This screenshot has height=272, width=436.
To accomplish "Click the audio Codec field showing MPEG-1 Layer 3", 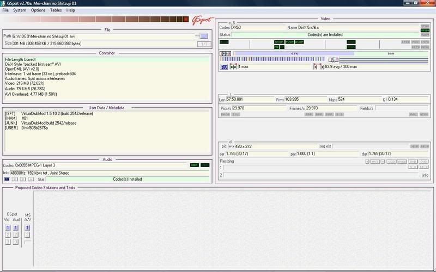I will click(101, 165).
